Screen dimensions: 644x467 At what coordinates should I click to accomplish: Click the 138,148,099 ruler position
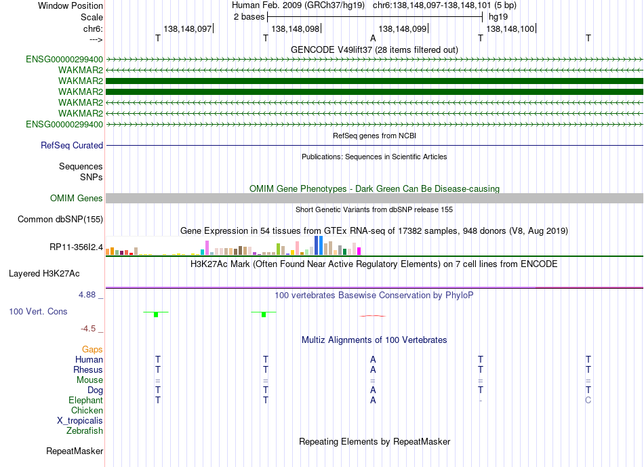pos(403,28)
